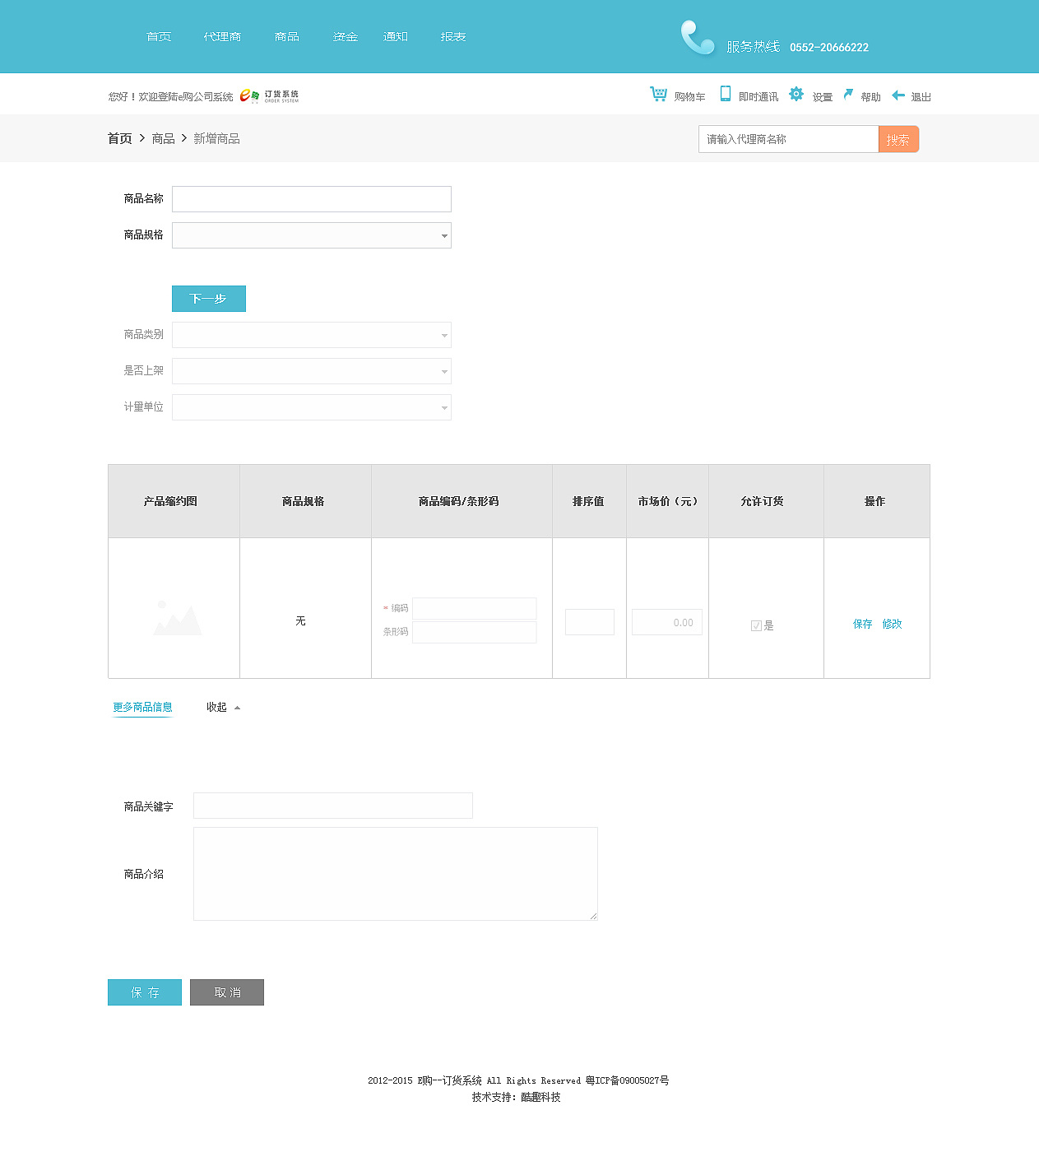Screen dimensions: 1039x1152
Task: Click the 购物车 text link
Action: (x=689, y=97)
